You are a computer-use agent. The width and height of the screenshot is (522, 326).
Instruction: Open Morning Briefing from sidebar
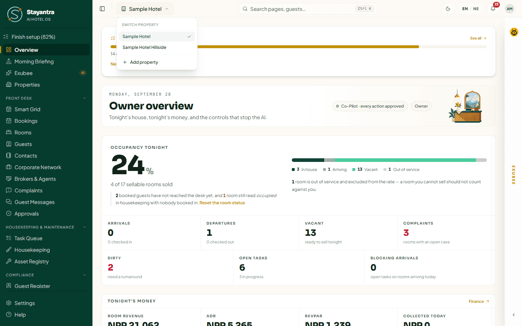[x=46, y=62]
